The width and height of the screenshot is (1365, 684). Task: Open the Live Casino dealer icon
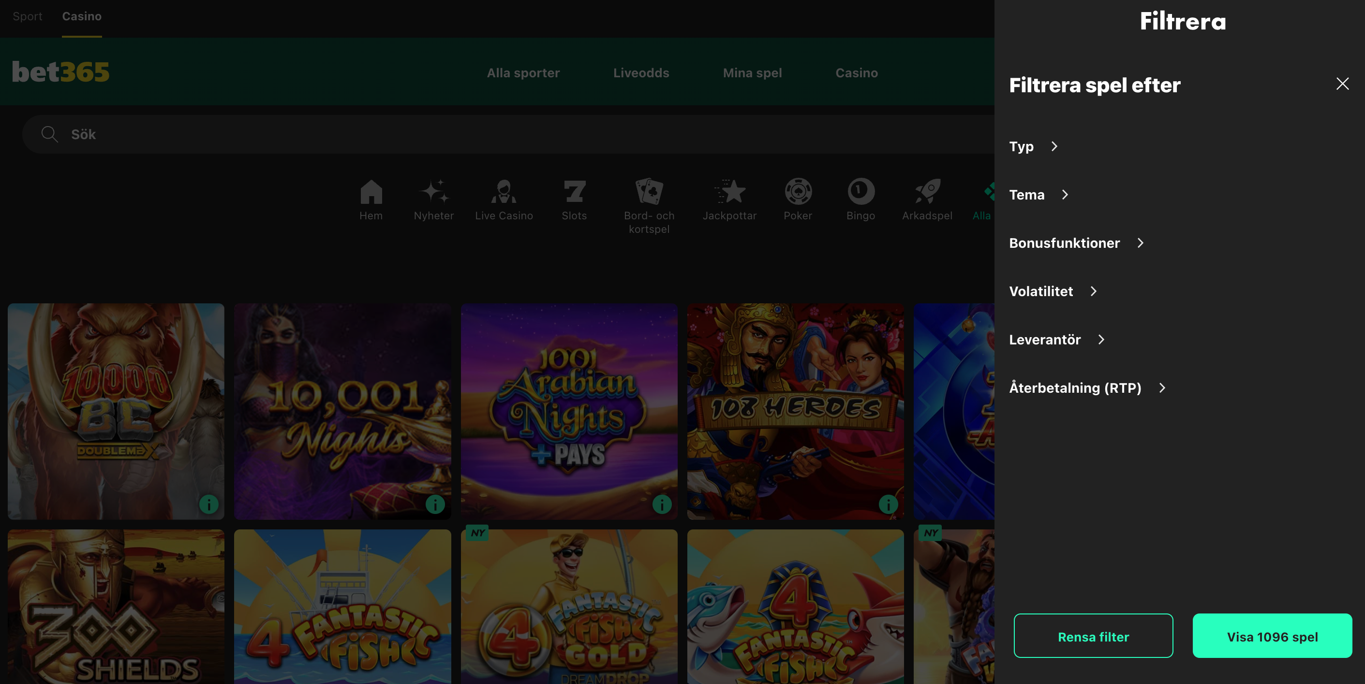click(504, 191)
